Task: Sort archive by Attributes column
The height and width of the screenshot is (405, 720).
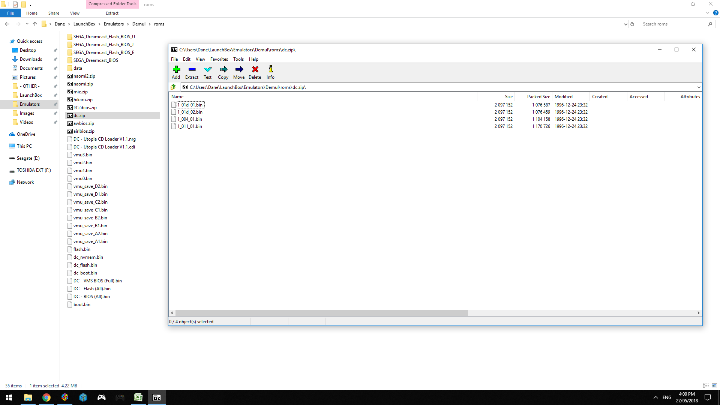Action: (683, 97)
